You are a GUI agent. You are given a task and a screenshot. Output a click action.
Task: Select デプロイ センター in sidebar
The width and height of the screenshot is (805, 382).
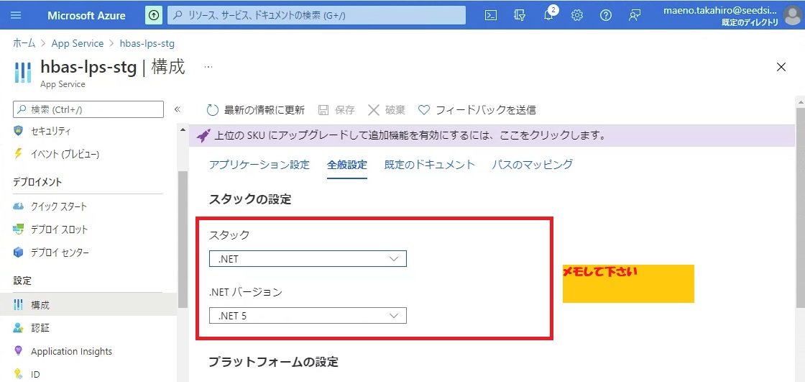(x=60, y=253)
